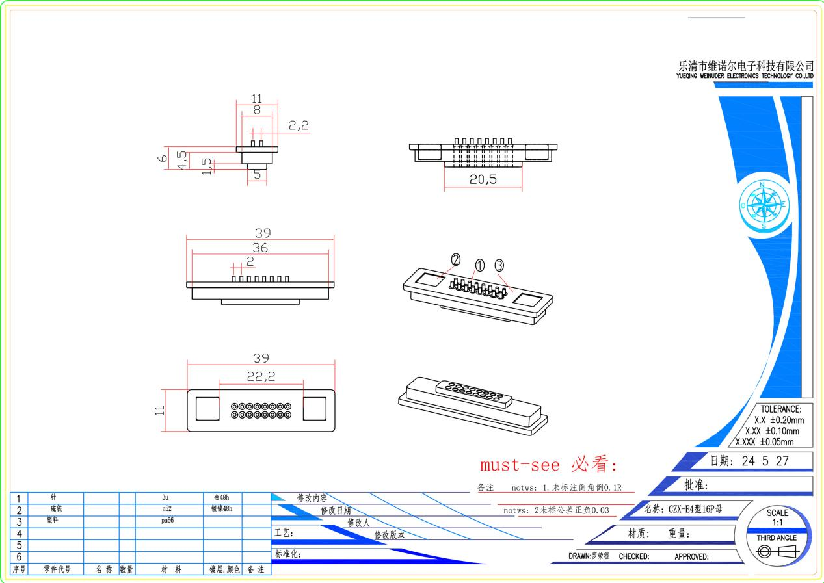Click the 22,2 dimension text
Image resolution: width=824 pixels, height=583 pixels.
tap(261, 375)
